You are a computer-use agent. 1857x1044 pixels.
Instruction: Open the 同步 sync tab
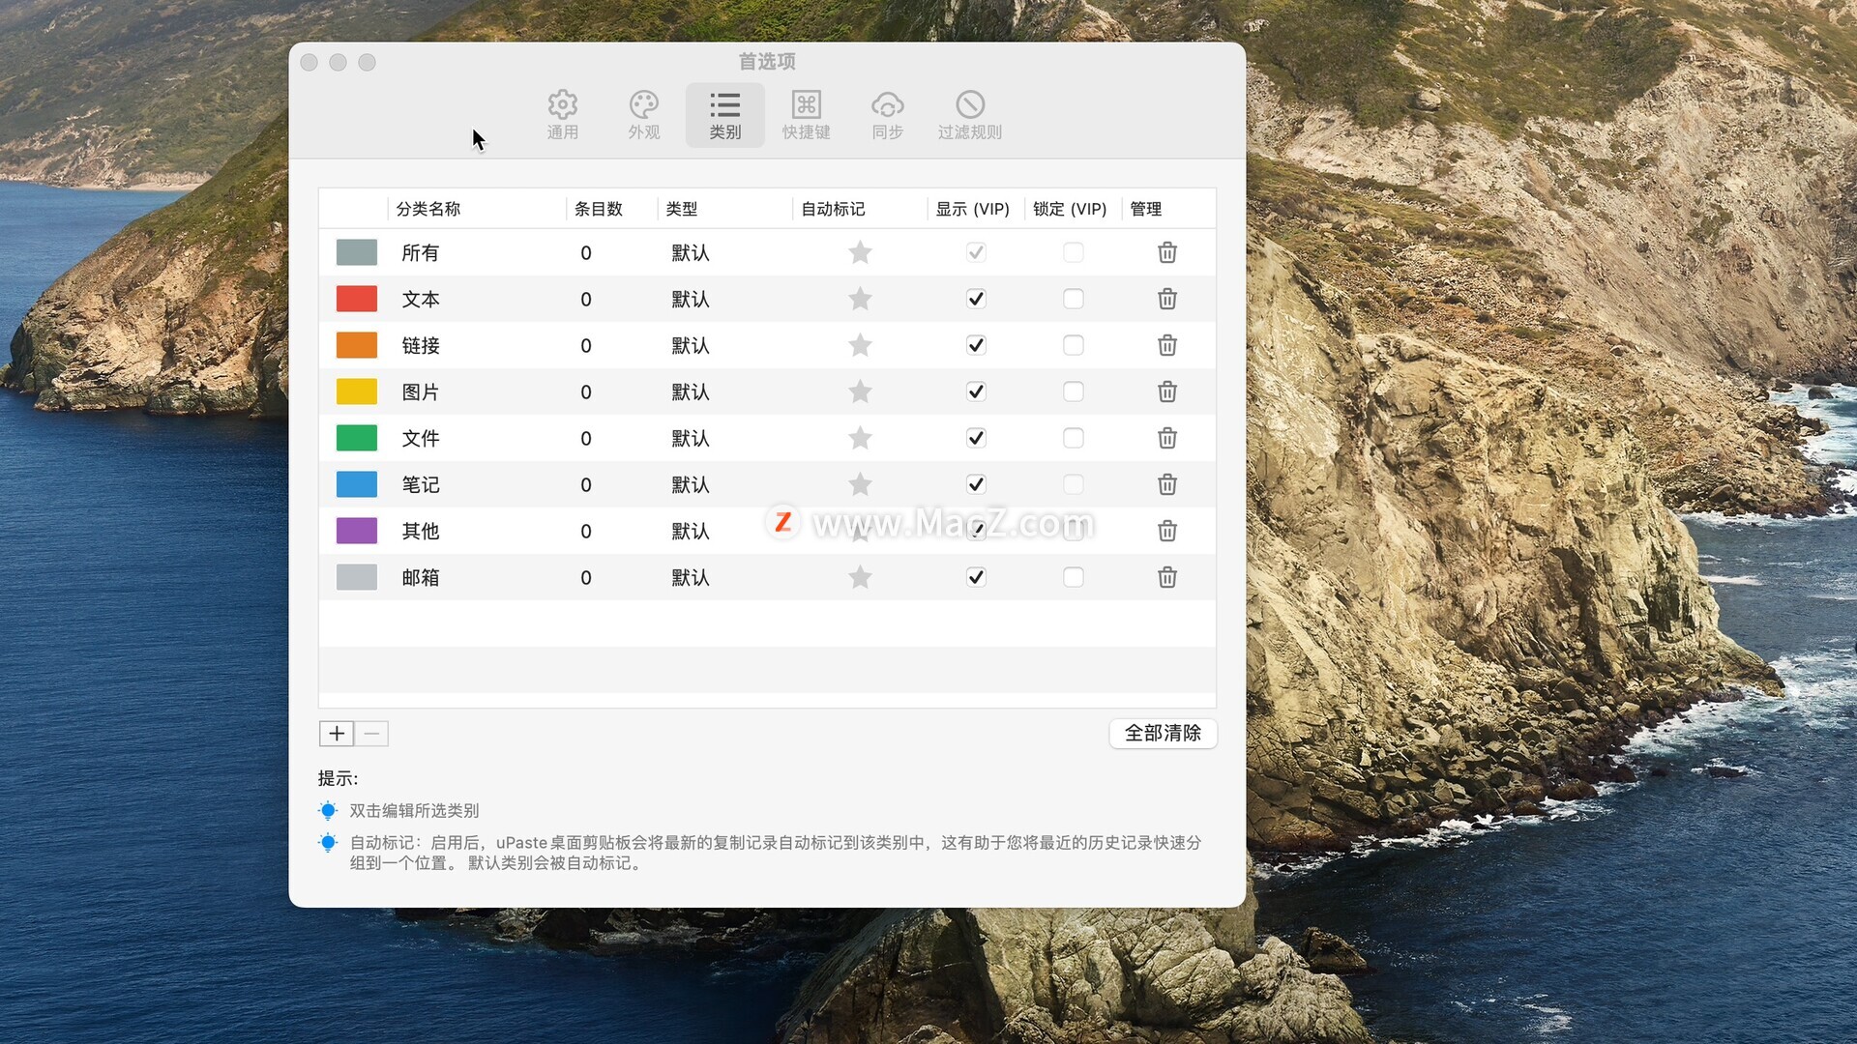(x=887, y=115)
